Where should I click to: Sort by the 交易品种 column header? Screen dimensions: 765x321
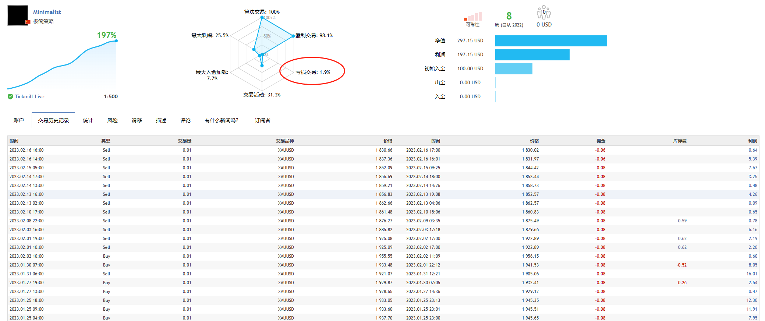click(285, 141)
